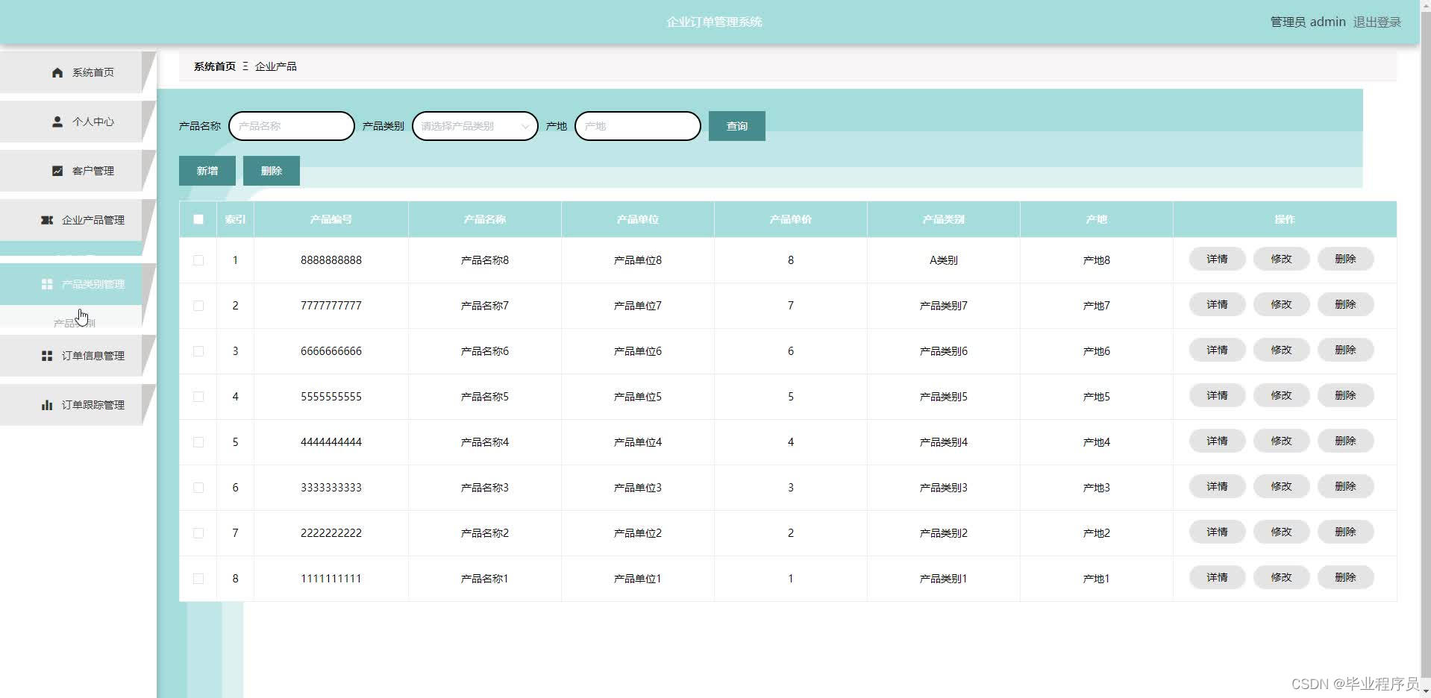The height and width of the screenshot is (698, 1431).
Task: Click the grid icon beside 产品类别管理
Action: pos(47,284)
